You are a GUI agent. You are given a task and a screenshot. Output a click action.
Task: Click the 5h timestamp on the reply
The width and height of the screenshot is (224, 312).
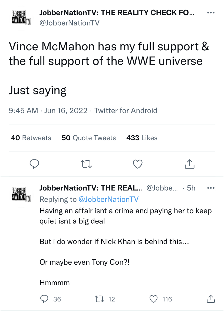click(x=191, y=188)
